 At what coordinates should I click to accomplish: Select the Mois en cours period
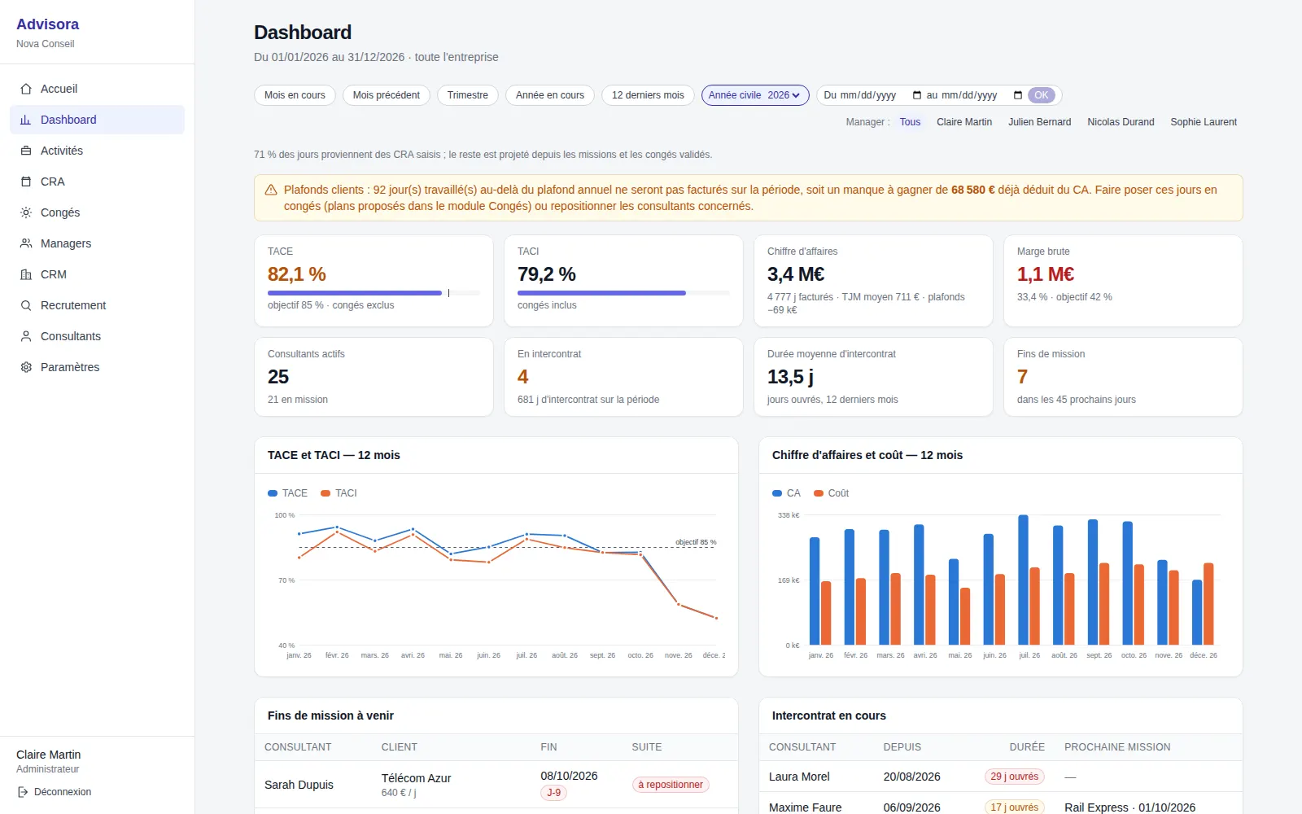[x=295, y=95]
